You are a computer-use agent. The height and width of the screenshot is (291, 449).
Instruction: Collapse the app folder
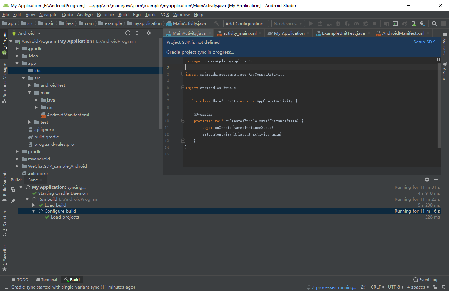17,63
